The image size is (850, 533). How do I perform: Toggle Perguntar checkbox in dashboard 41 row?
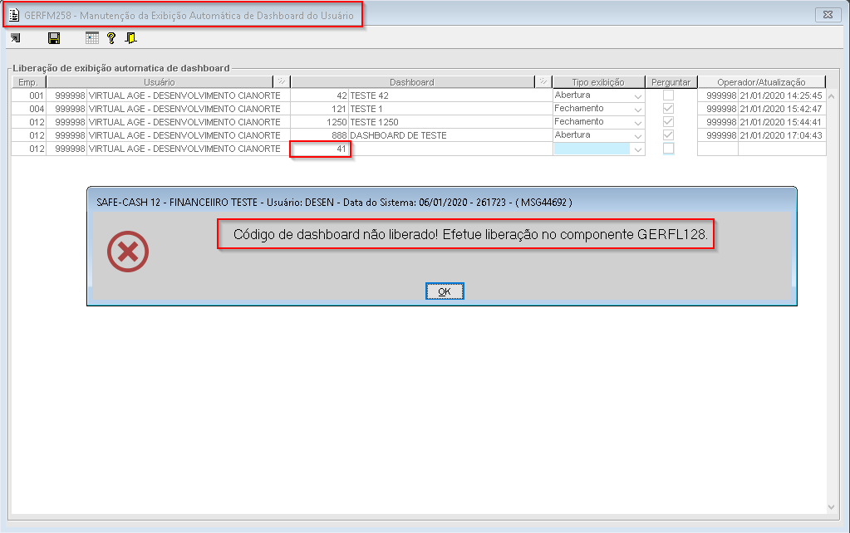click(668, 149)
